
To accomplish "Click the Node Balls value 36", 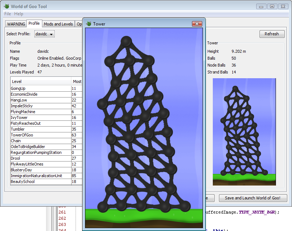I will (x=234, y=65).
